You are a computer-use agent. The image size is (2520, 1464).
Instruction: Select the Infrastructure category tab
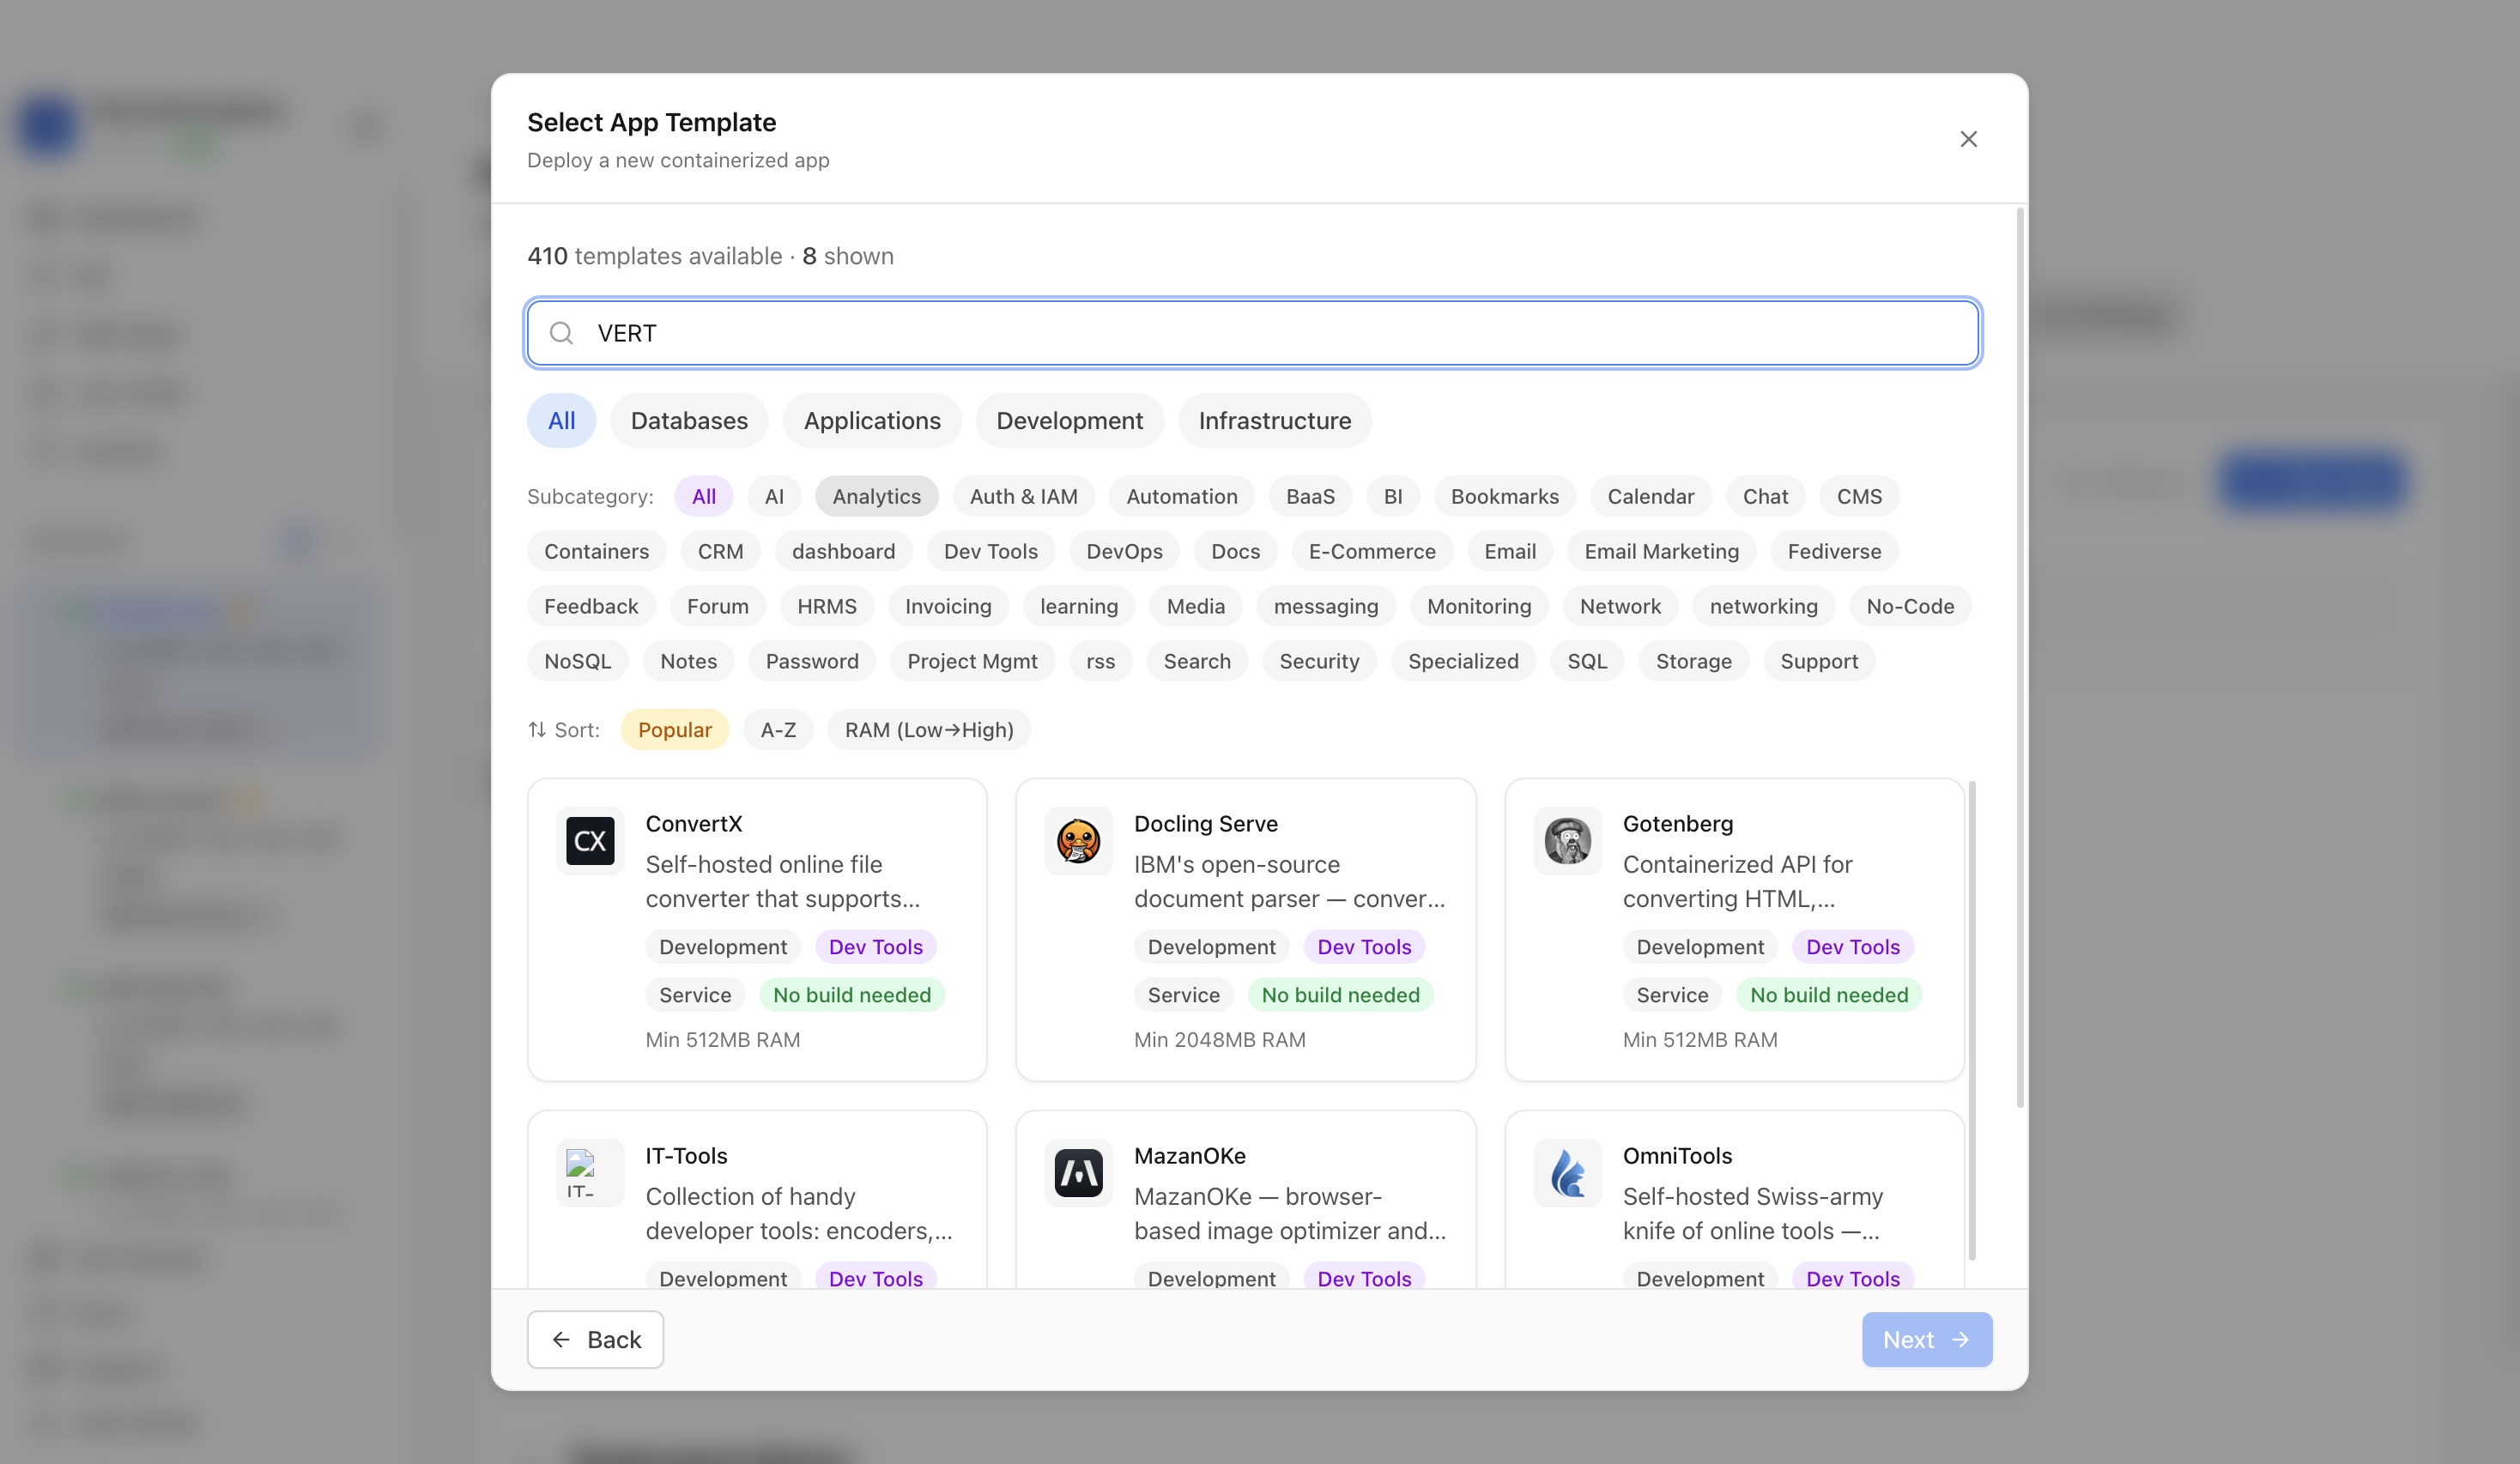coord(1274,420)
